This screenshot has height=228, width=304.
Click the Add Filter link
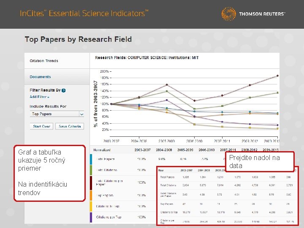click(x=39, y=97)
